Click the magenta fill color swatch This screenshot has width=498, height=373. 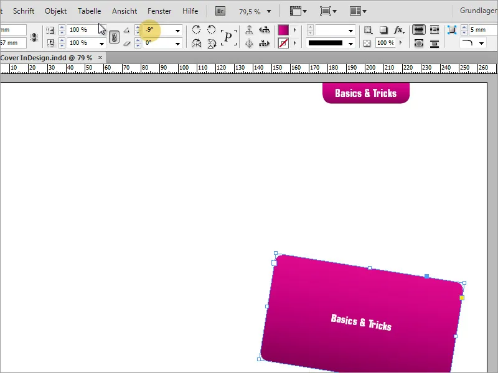coord(283,30)
